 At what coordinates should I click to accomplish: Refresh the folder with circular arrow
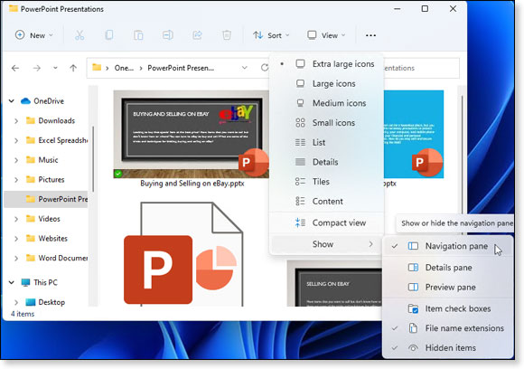click(265, 68)
